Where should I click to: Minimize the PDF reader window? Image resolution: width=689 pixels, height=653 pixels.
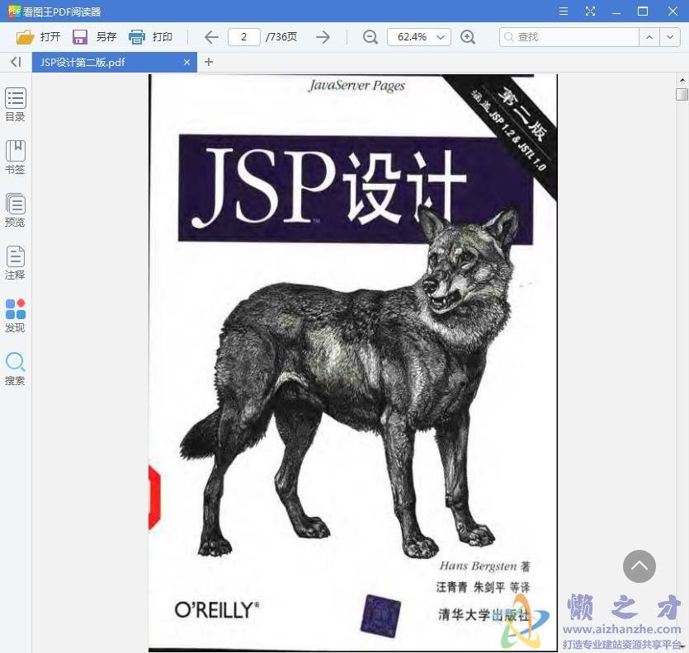[x=616, y=12]
